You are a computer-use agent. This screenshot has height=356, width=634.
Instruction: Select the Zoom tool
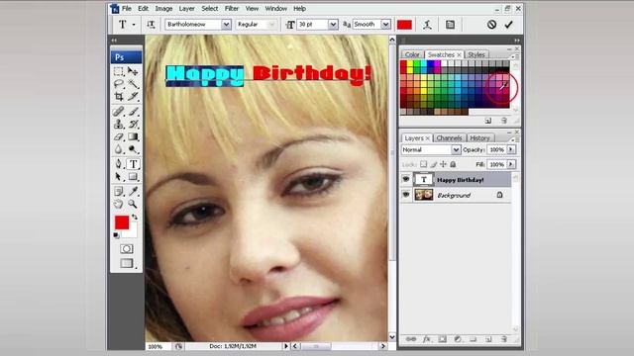pyautogui.click(x=133, y=204)
